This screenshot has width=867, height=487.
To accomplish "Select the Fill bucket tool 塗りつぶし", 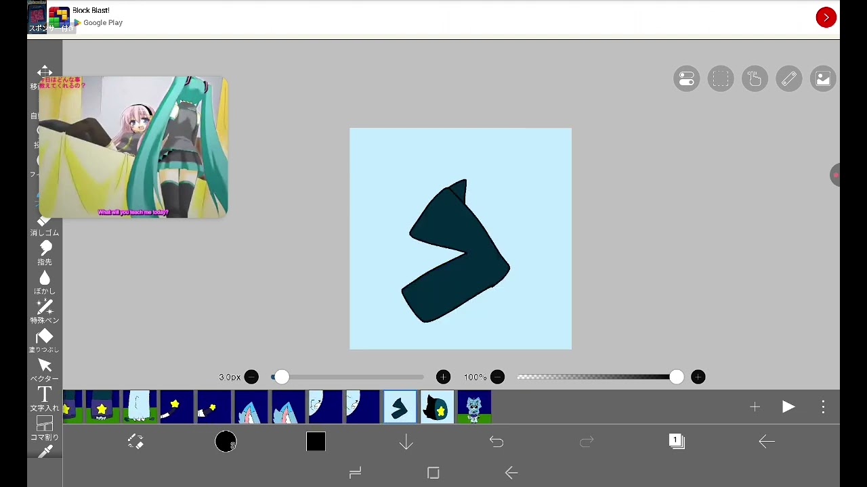I will [x=45, y=341].
